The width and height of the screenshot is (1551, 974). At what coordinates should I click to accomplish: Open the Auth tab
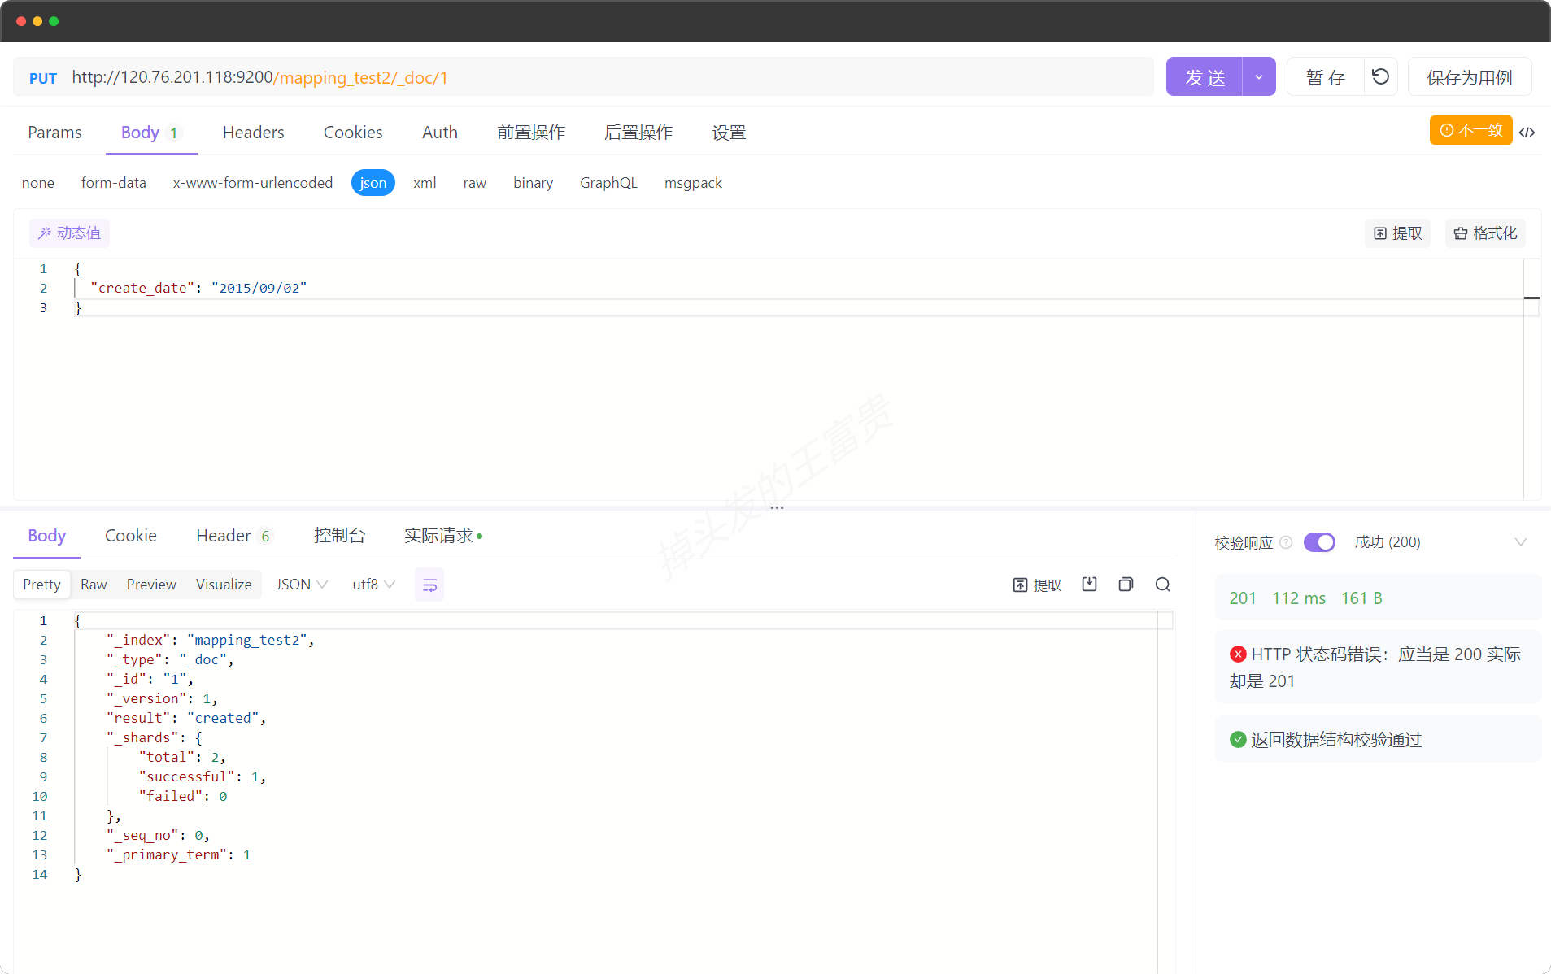[440, 133]
